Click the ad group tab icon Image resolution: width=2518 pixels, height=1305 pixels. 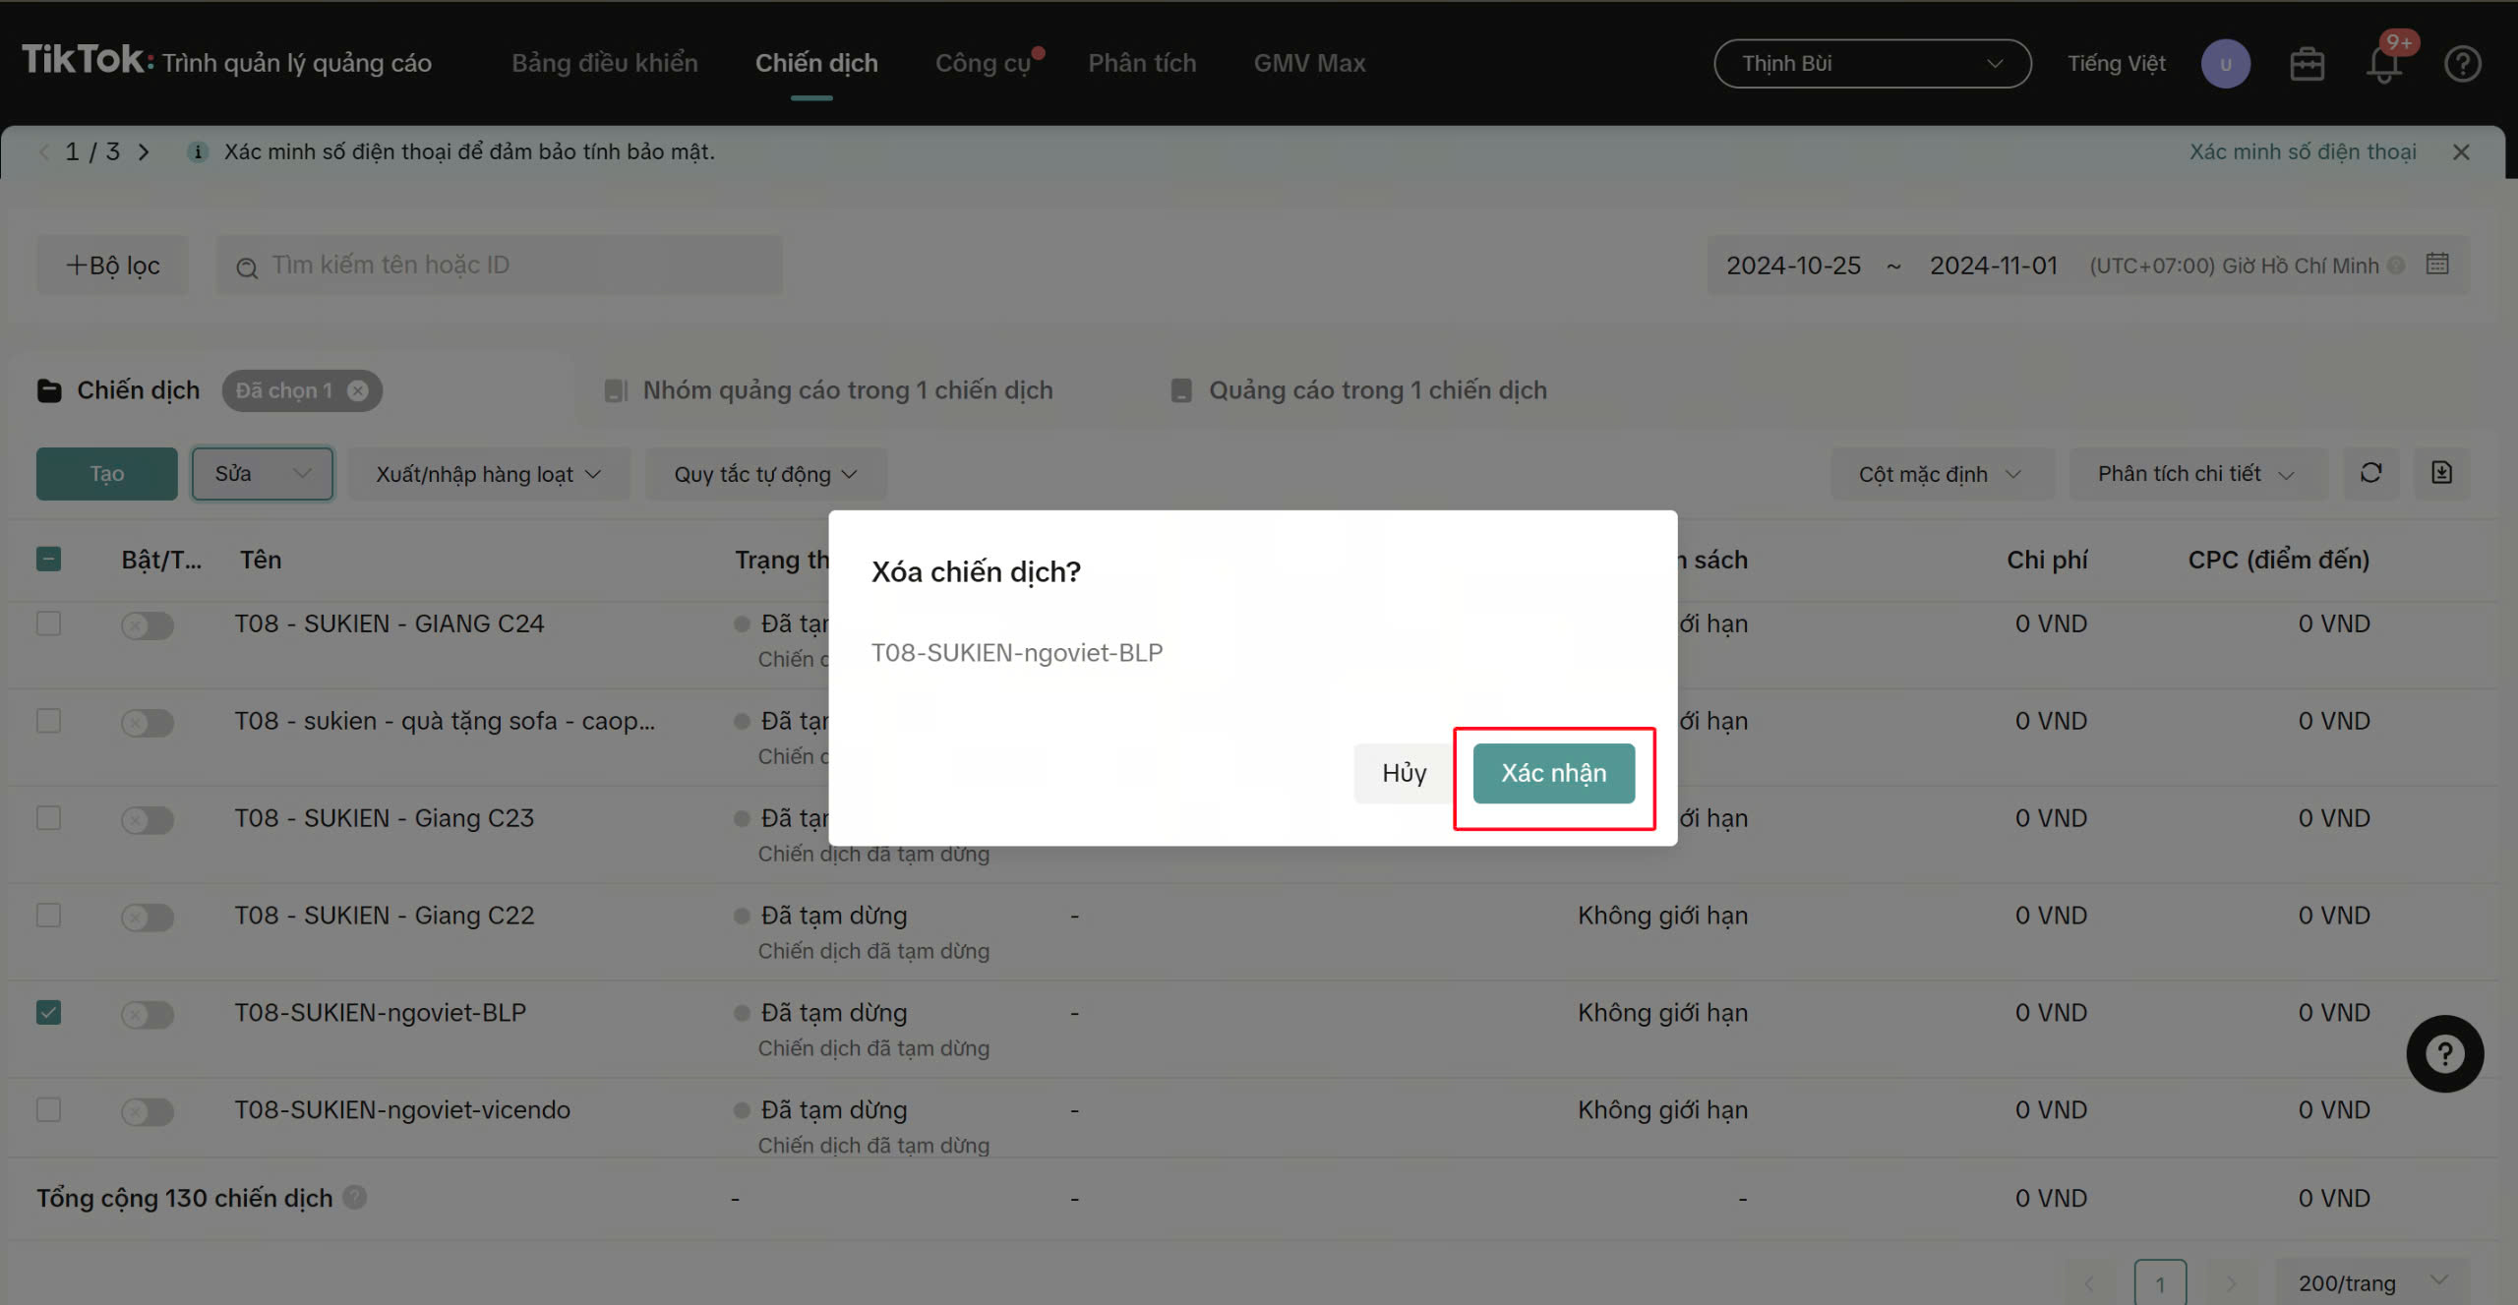616,390
